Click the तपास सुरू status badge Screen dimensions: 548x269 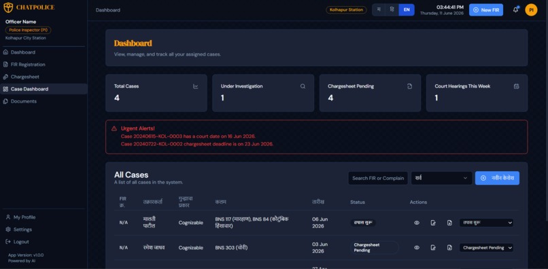[363, 223]
